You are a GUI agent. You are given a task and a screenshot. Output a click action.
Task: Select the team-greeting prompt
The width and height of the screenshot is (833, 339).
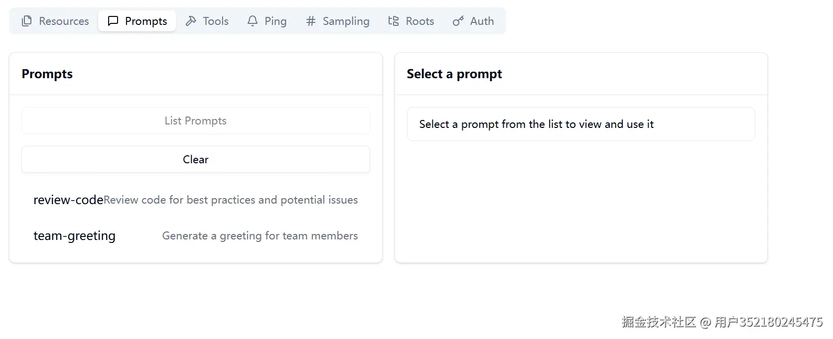(74, 235)
